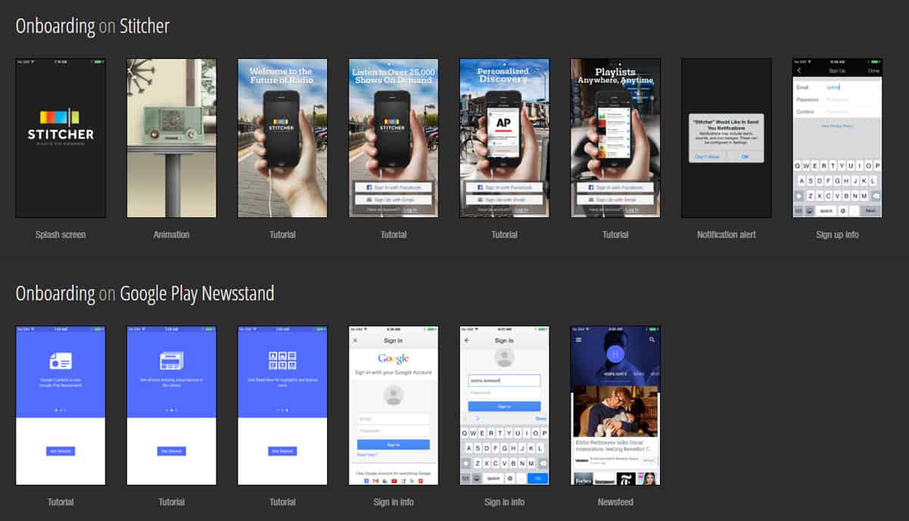909x521 pixels.
Task: Click blue 'Sign in' button under Google logo
Action: click(x=393, y=445)
